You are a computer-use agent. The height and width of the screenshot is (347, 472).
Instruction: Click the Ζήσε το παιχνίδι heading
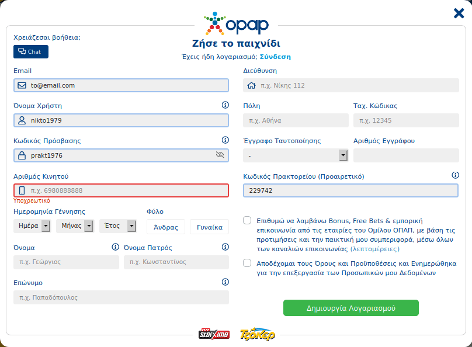pyautogui.click(x=237, y=44)
